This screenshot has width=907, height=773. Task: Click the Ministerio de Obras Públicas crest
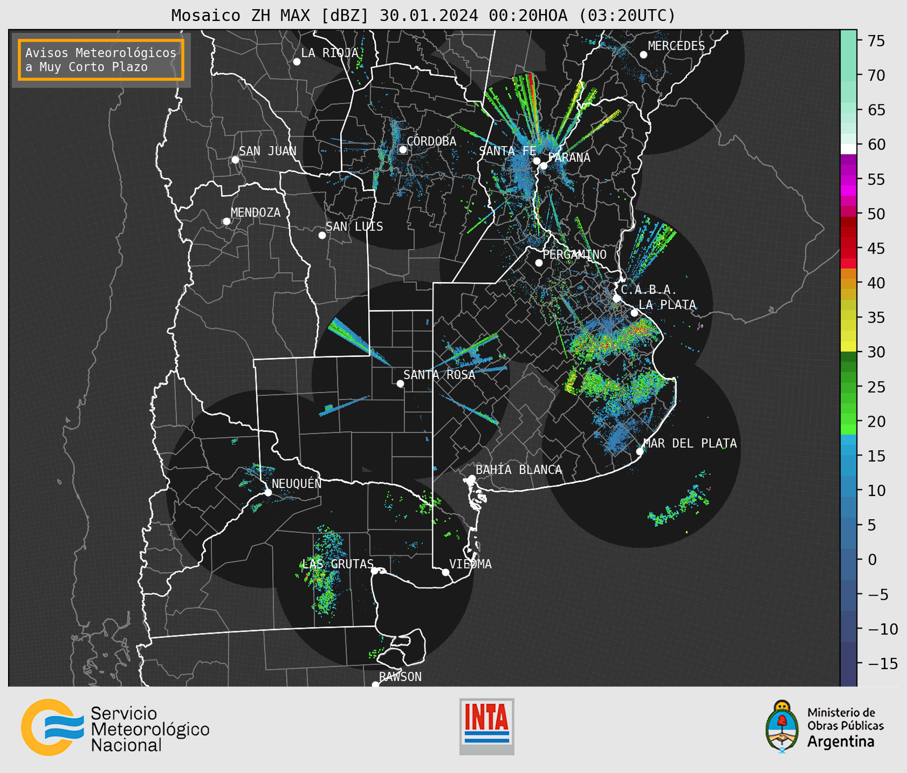[x=782, y=727]
